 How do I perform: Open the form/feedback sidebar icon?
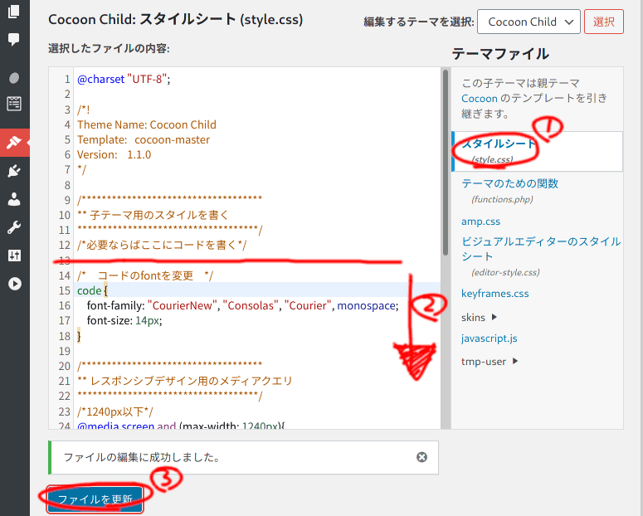14,104
